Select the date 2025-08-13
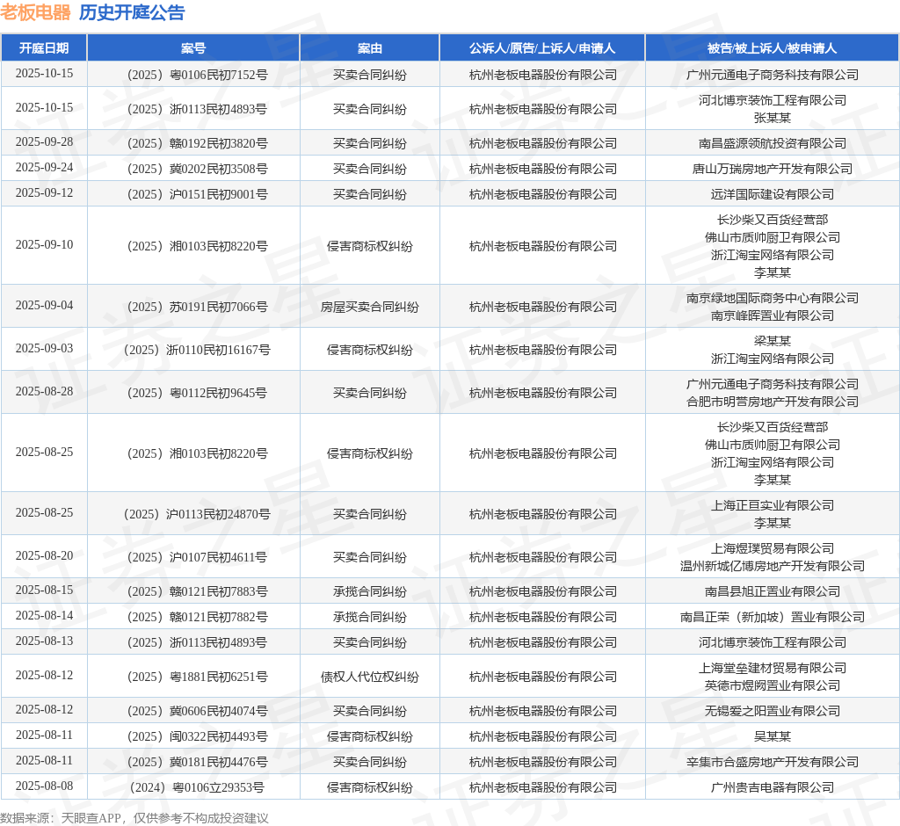Image resolution: width=900 pixels, height=826 pixels. 44,641
